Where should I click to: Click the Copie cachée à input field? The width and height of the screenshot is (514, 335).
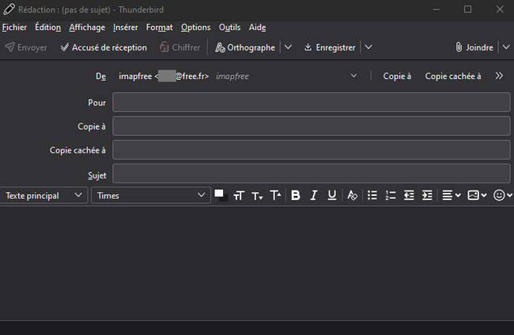coord(312,150)
